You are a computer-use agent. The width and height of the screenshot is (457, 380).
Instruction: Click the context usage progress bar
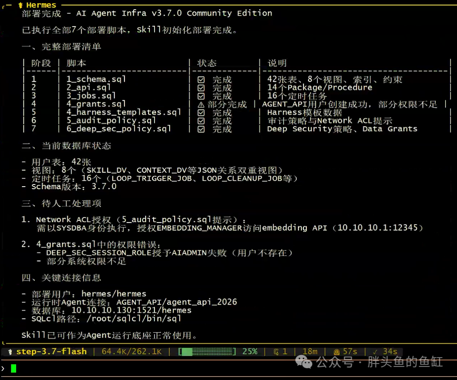point(207,352)
